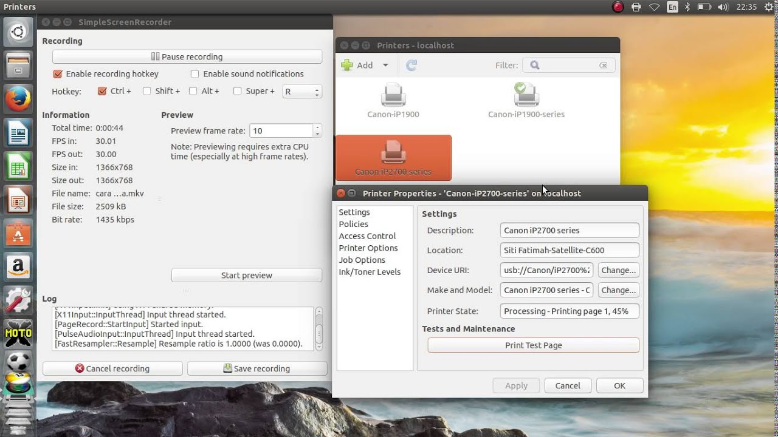Viewport: 778px width, 437px height.
Task: Open the session gear menu in top panel
Action: (768, 7)
